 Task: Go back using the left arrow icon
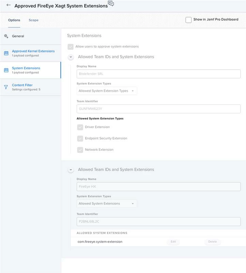8,5
